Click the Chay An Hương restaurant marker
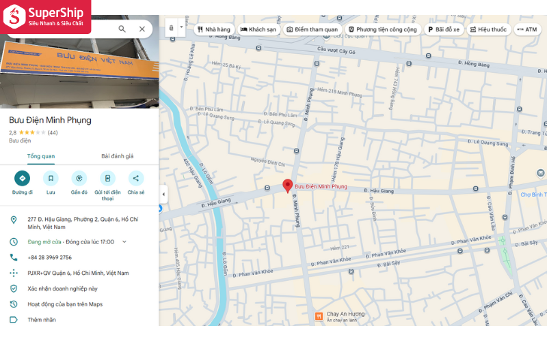Viewport: 547px width, 341px height. point(319,316)
